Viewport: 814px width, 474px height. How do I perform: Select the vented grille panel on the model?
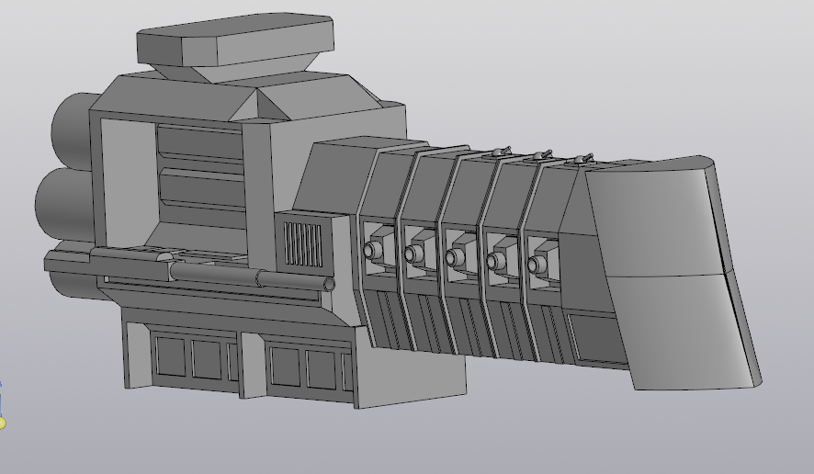tap(302, 244)
